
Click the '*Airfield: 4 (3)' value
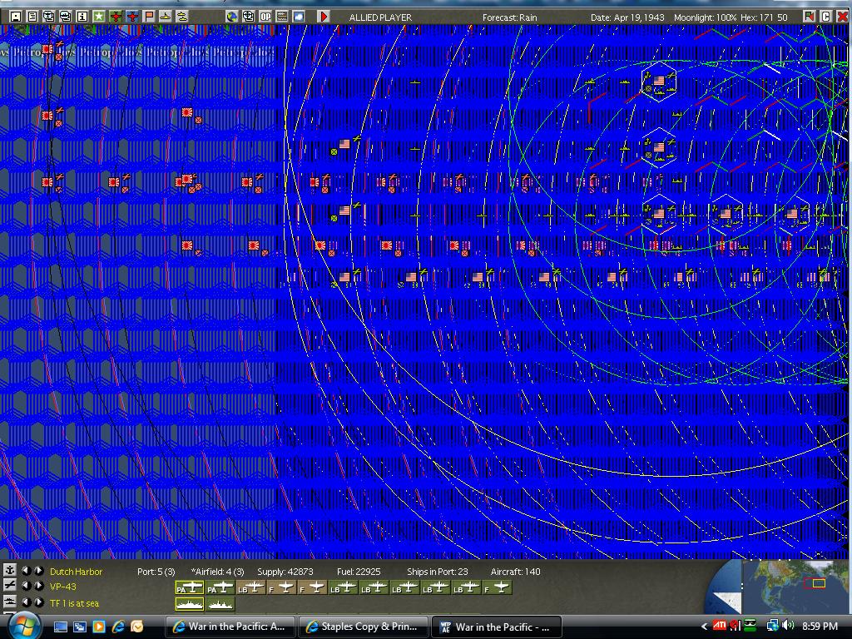pyautogui.click(x=217, y=572)
